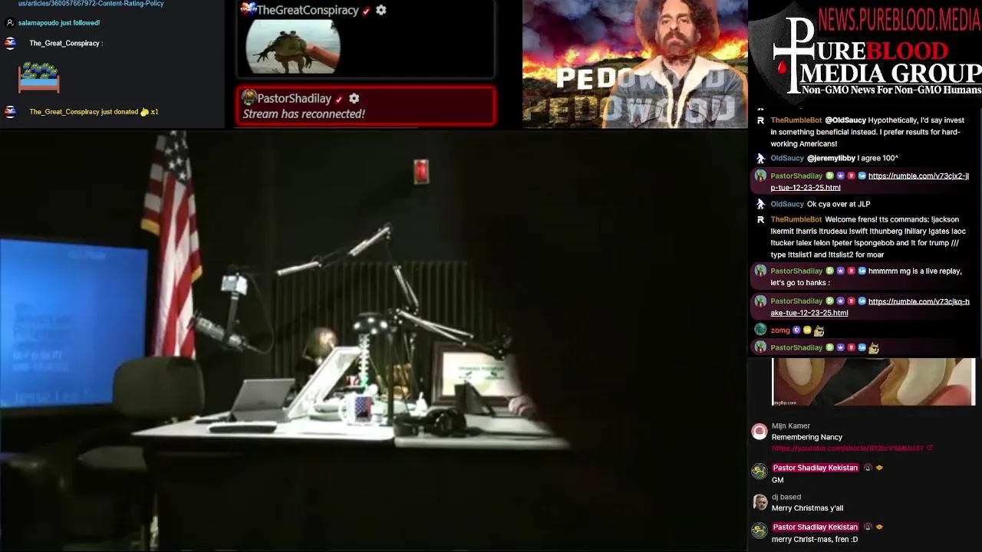Click 'Remembering Nancy' message
The image size is (982, 552).
[x=807, y=437]
